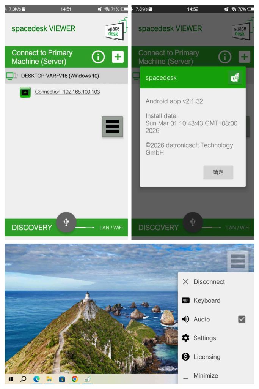
Task: Tap the spacedesk logo in left viewer header
Action: (116, 30)
